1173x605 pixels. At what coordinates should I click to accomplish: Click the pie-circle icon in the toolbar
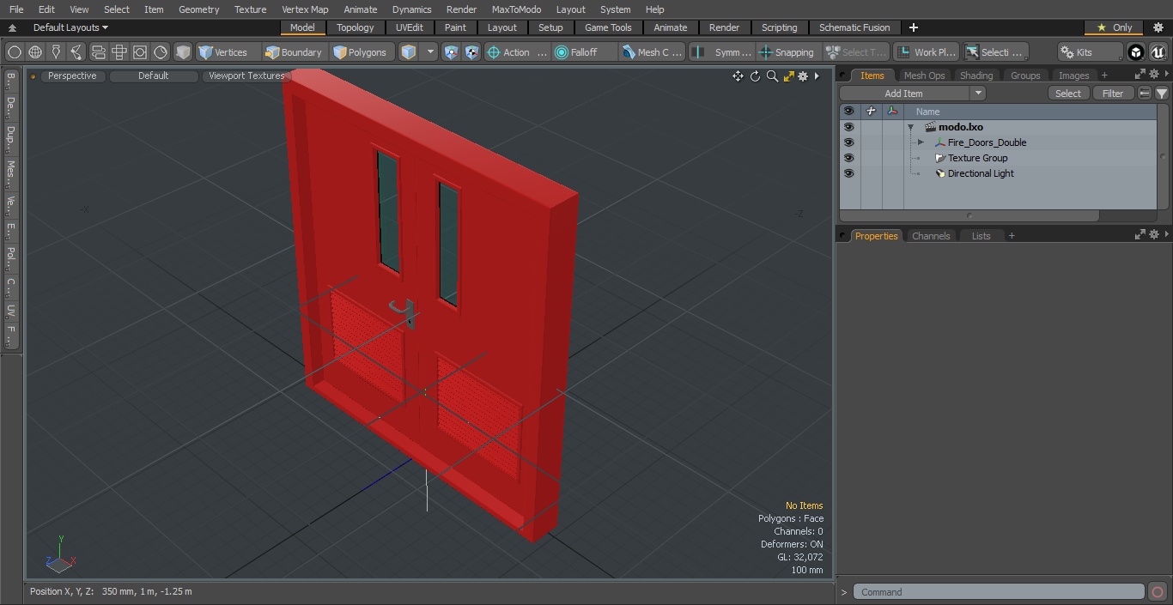pos(161,52)
